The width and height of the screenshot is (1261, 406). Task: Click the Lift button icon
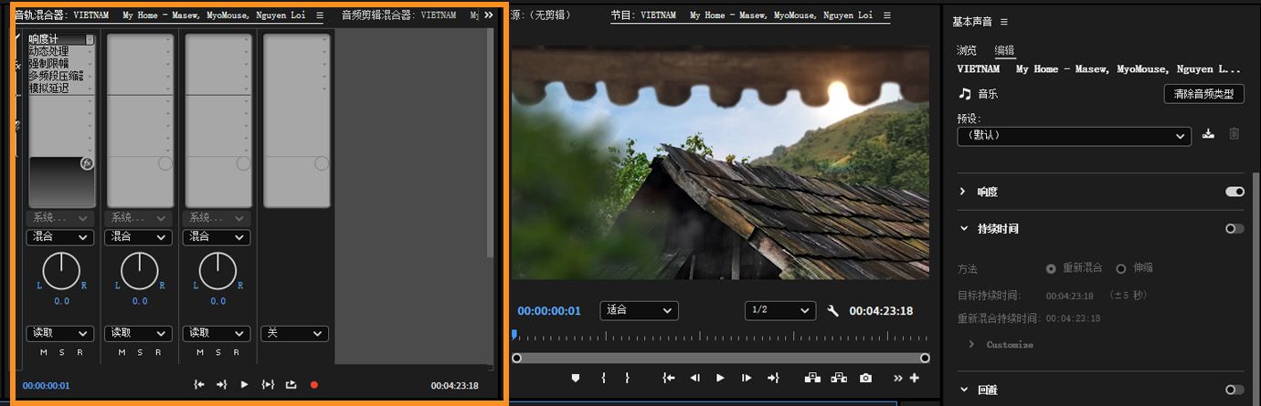coord(812,378)
